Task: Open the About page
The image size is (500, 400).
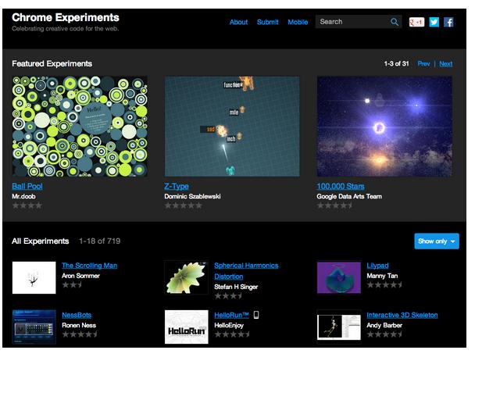Action: tap(238, 22)
